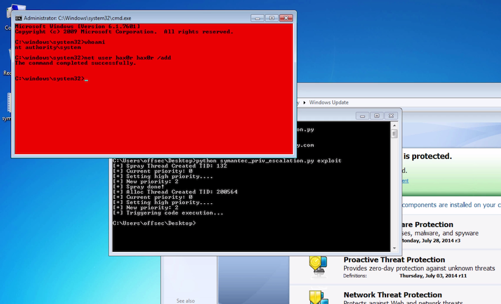Minimize the Administrator cmd.exe window
Screen dimensions: 501x304
pos(257,18)
